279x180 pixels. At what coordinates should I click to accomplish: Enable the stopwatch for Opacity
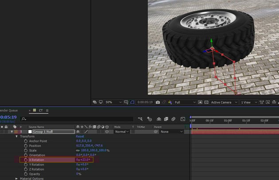(26, 174)
